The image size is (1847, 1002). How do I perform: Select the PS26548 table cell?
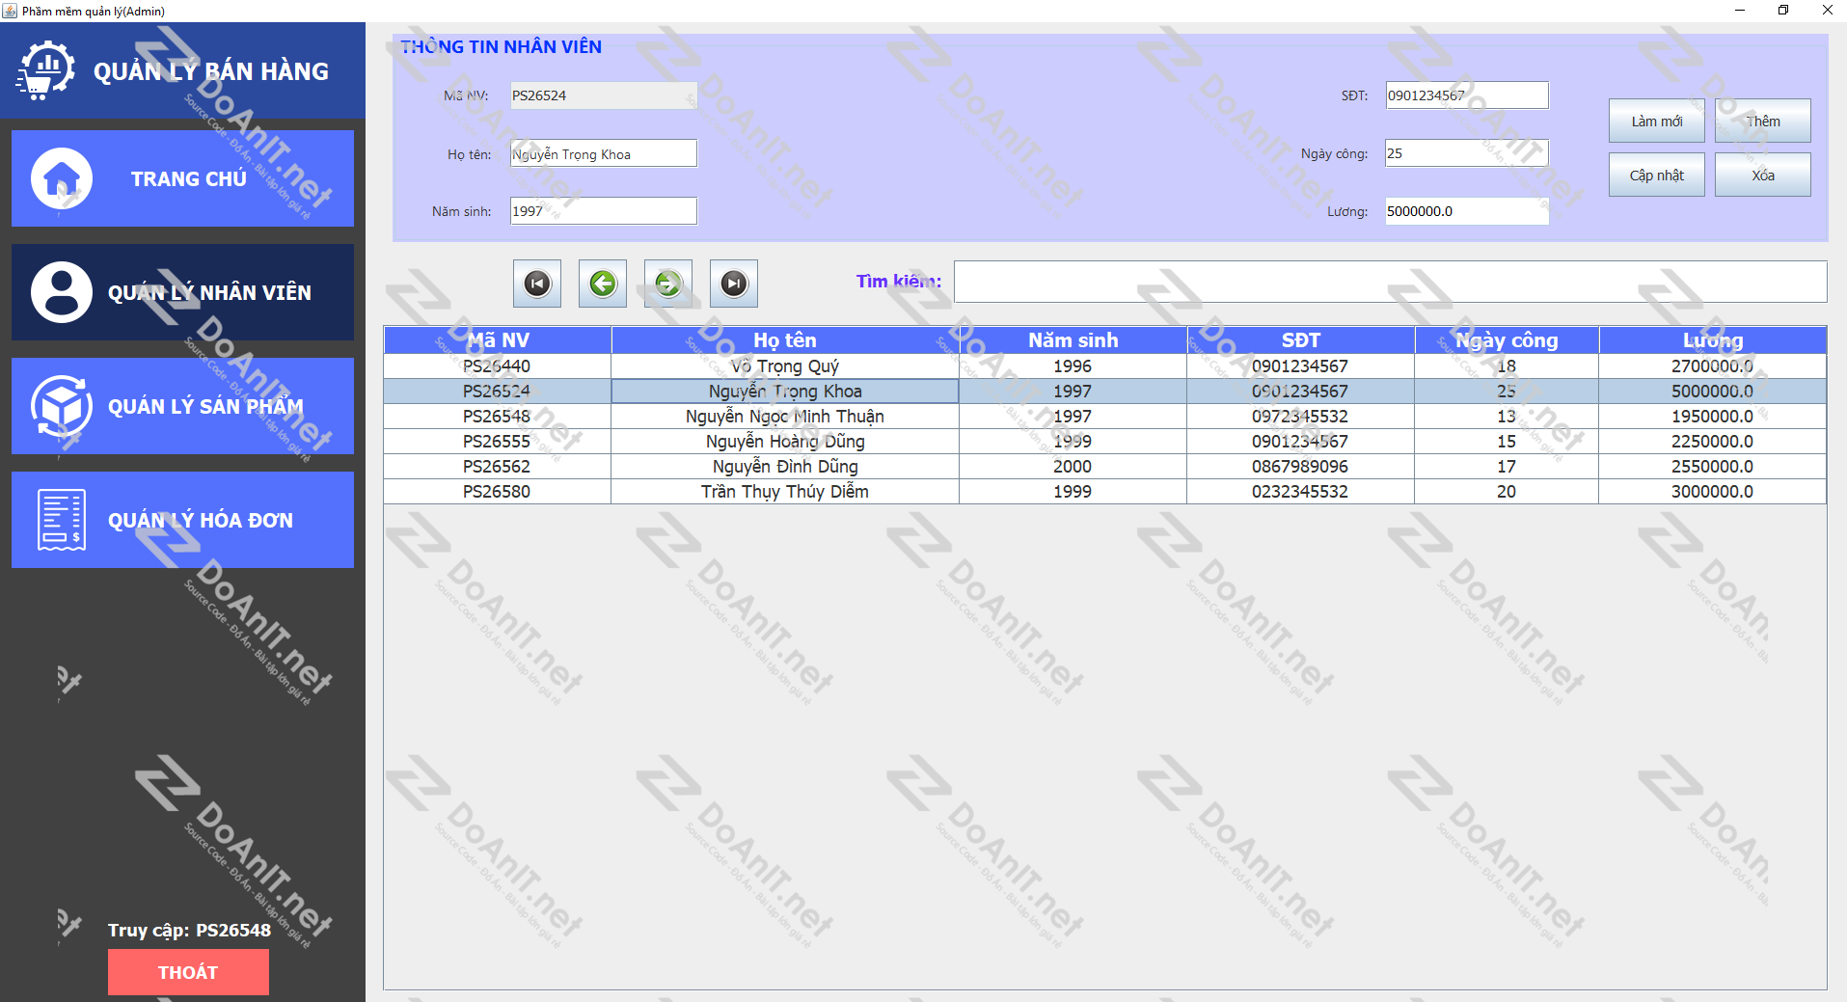tap(498, 417)
